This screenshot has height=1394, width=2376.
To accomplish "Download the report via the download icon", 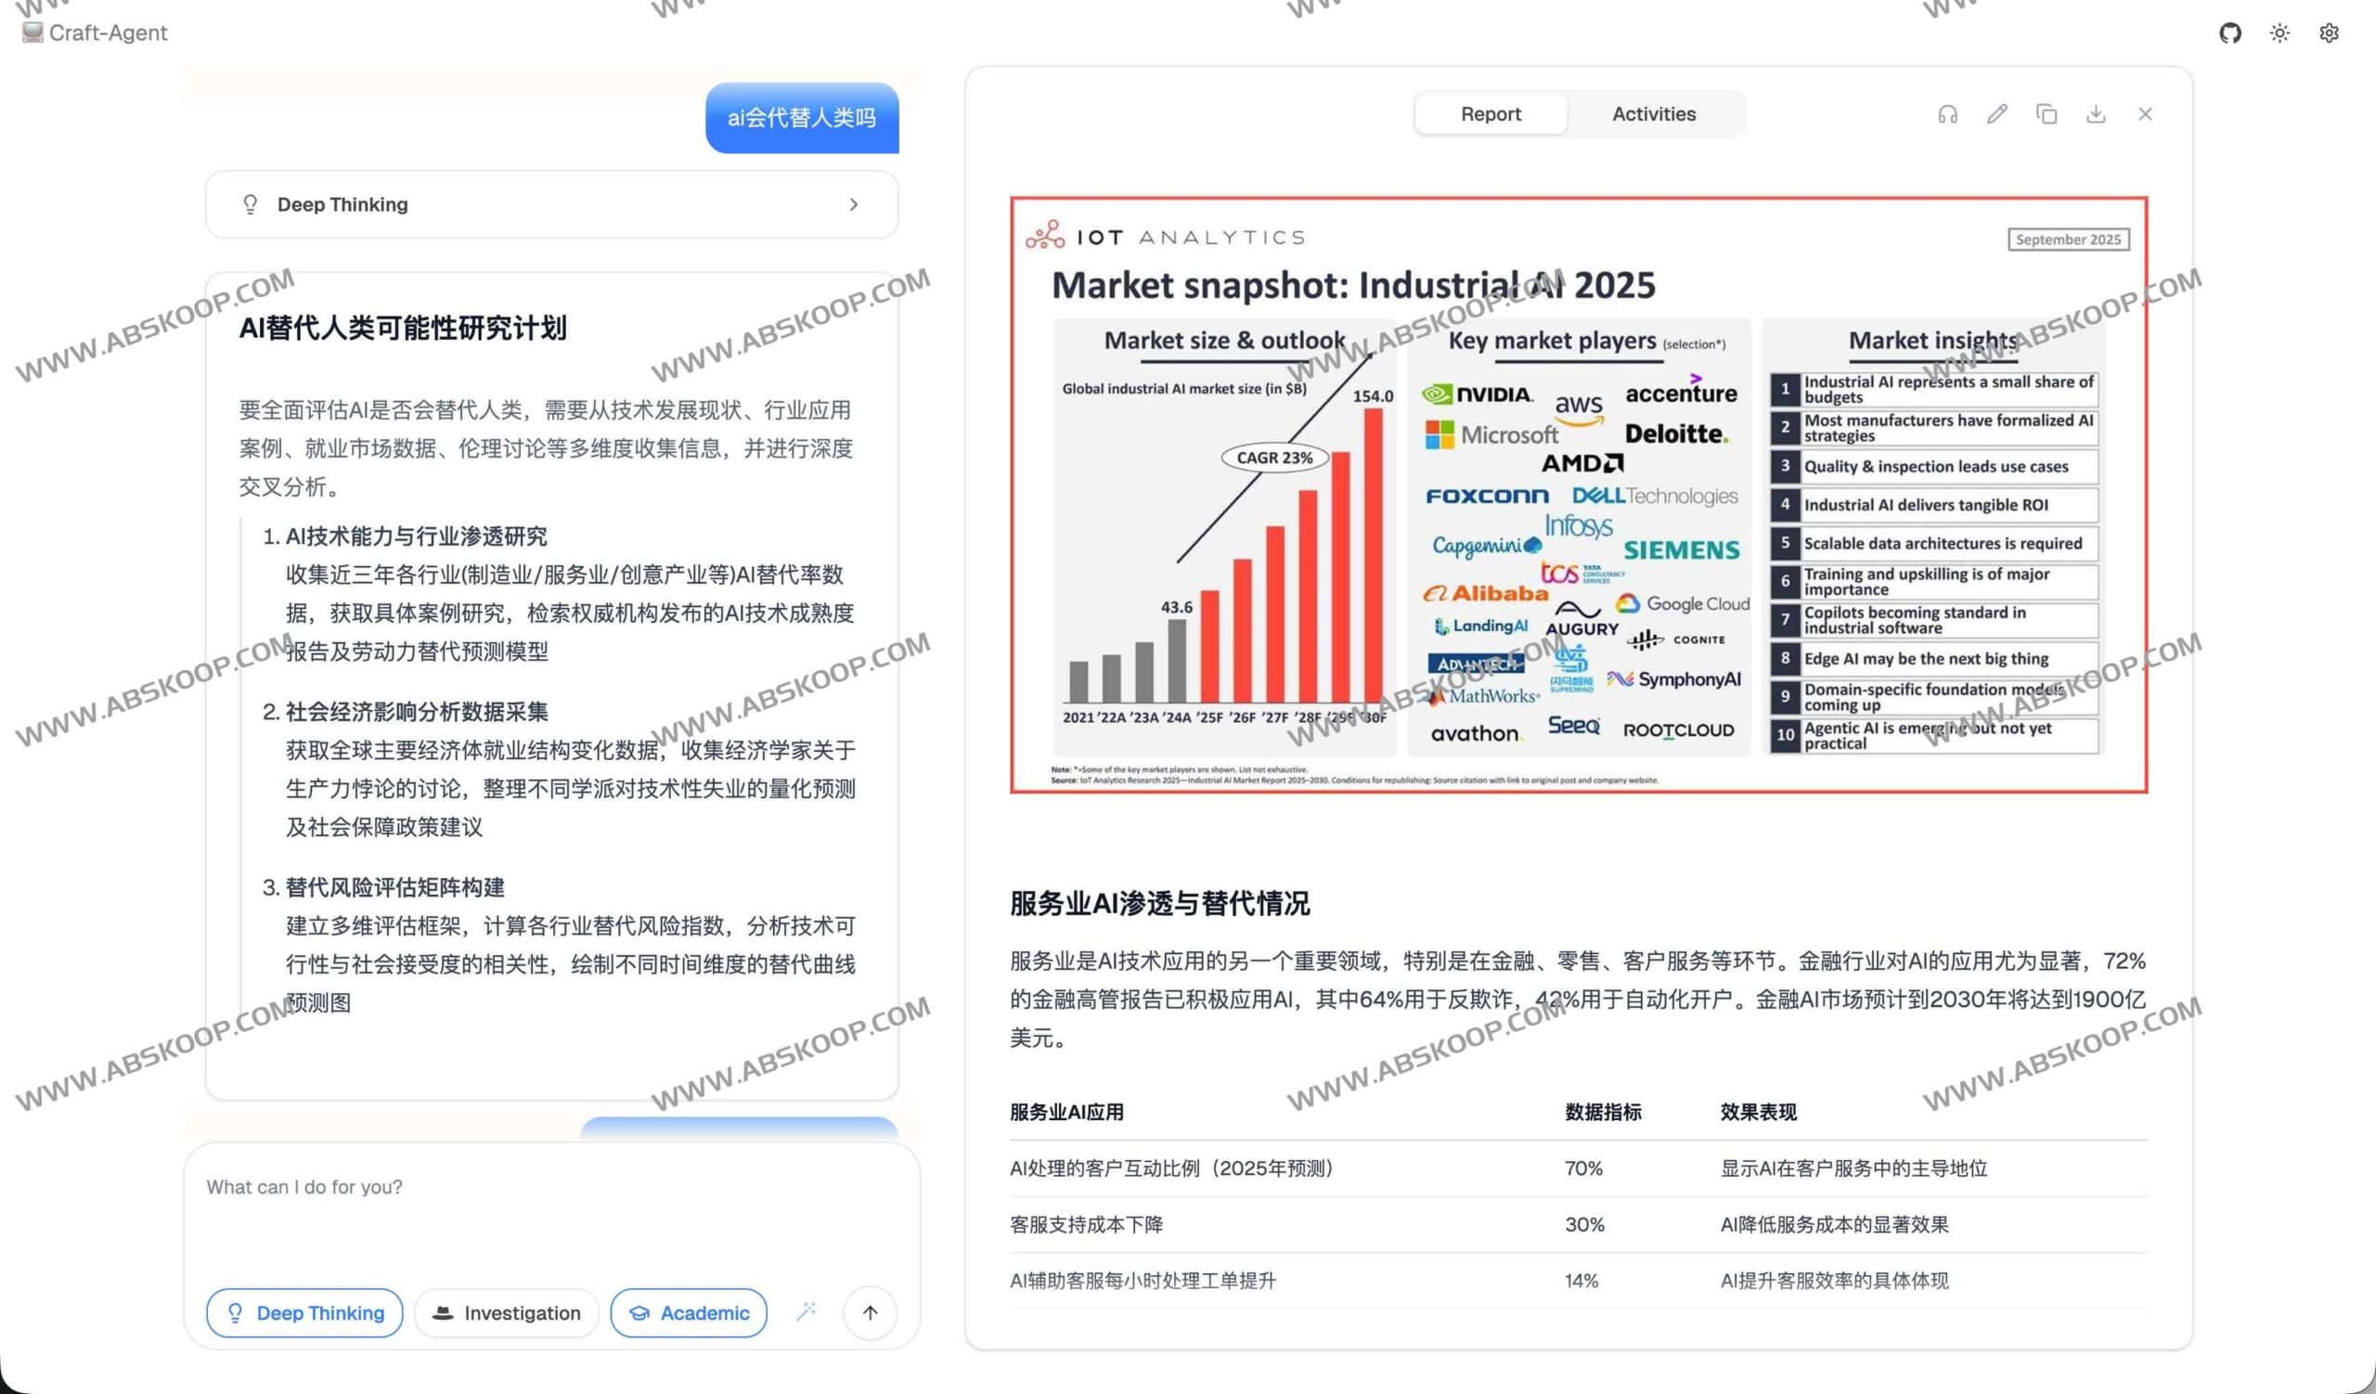I will tap(2096, 113).
